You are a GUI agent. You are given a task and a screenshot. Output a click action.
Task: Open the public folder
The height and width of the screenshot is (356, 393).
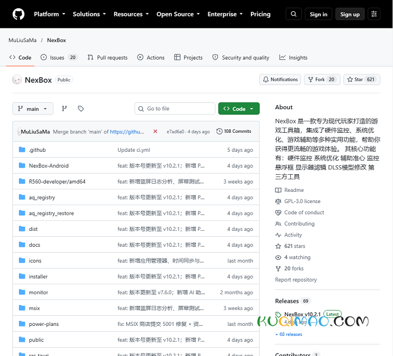37,340
